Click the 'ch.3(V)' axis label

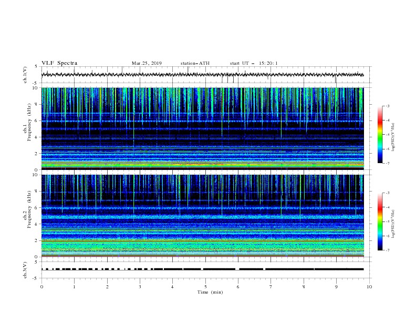(25, 270)
